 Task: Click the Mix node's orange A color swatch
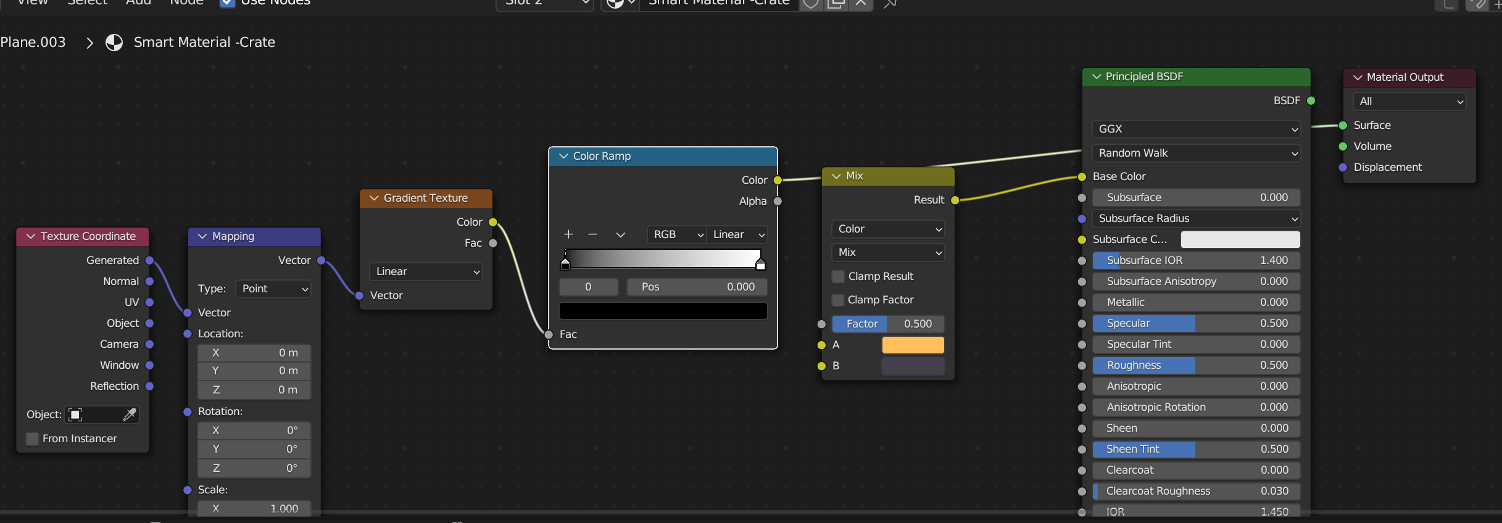(x=913, y=345)
